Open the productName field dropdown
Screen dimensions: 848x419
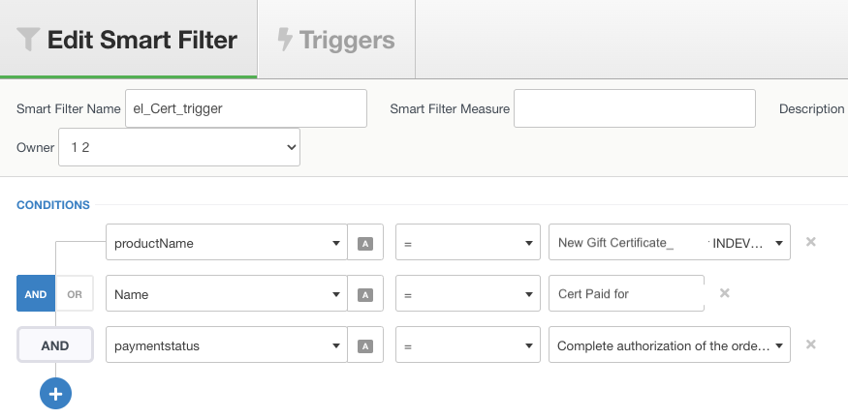227,242
